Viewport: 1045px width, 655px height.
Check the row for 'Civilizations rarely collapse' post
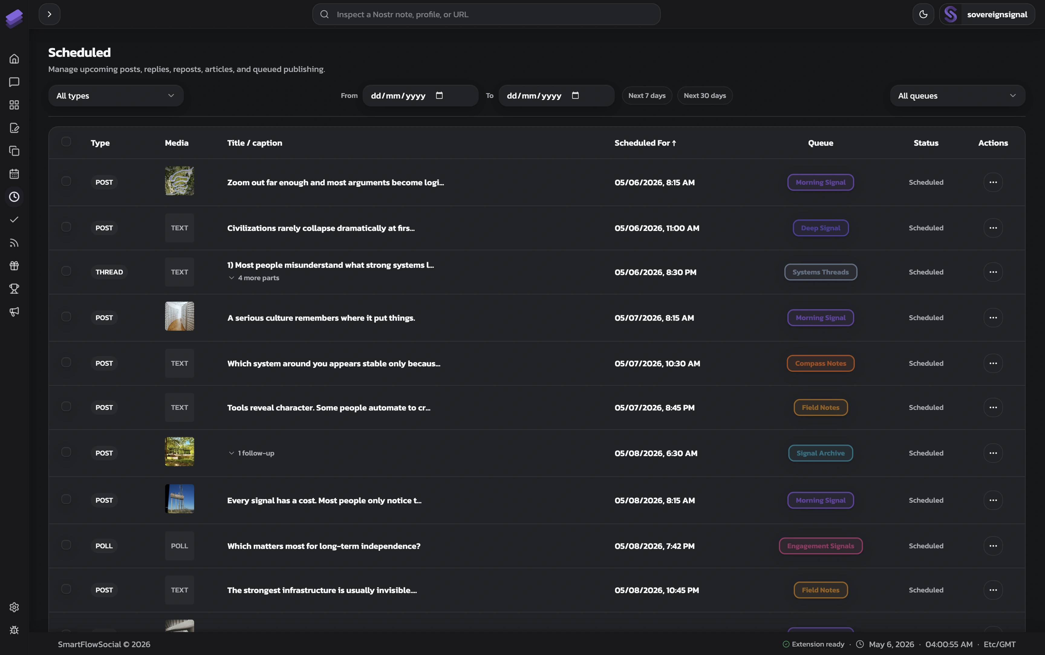coord(66,227)
